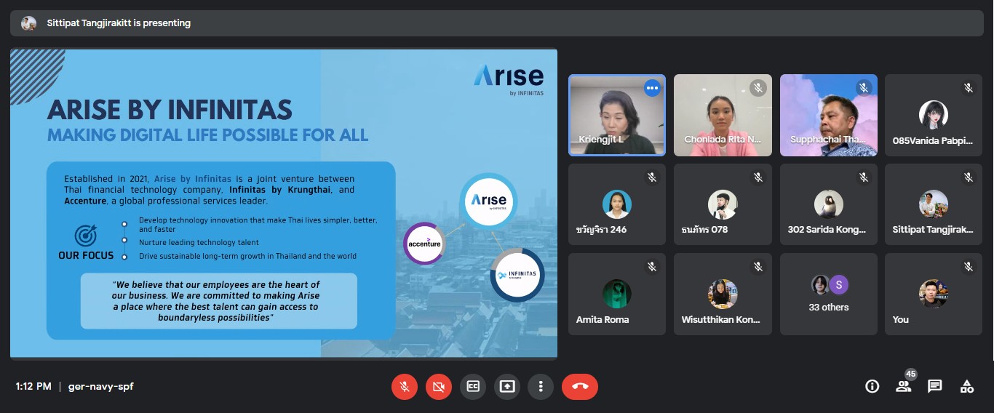Screen dimensions: 994x413
Task: Click ธนภัทร 078 participant avatar
Action: [x=723, y=204]
